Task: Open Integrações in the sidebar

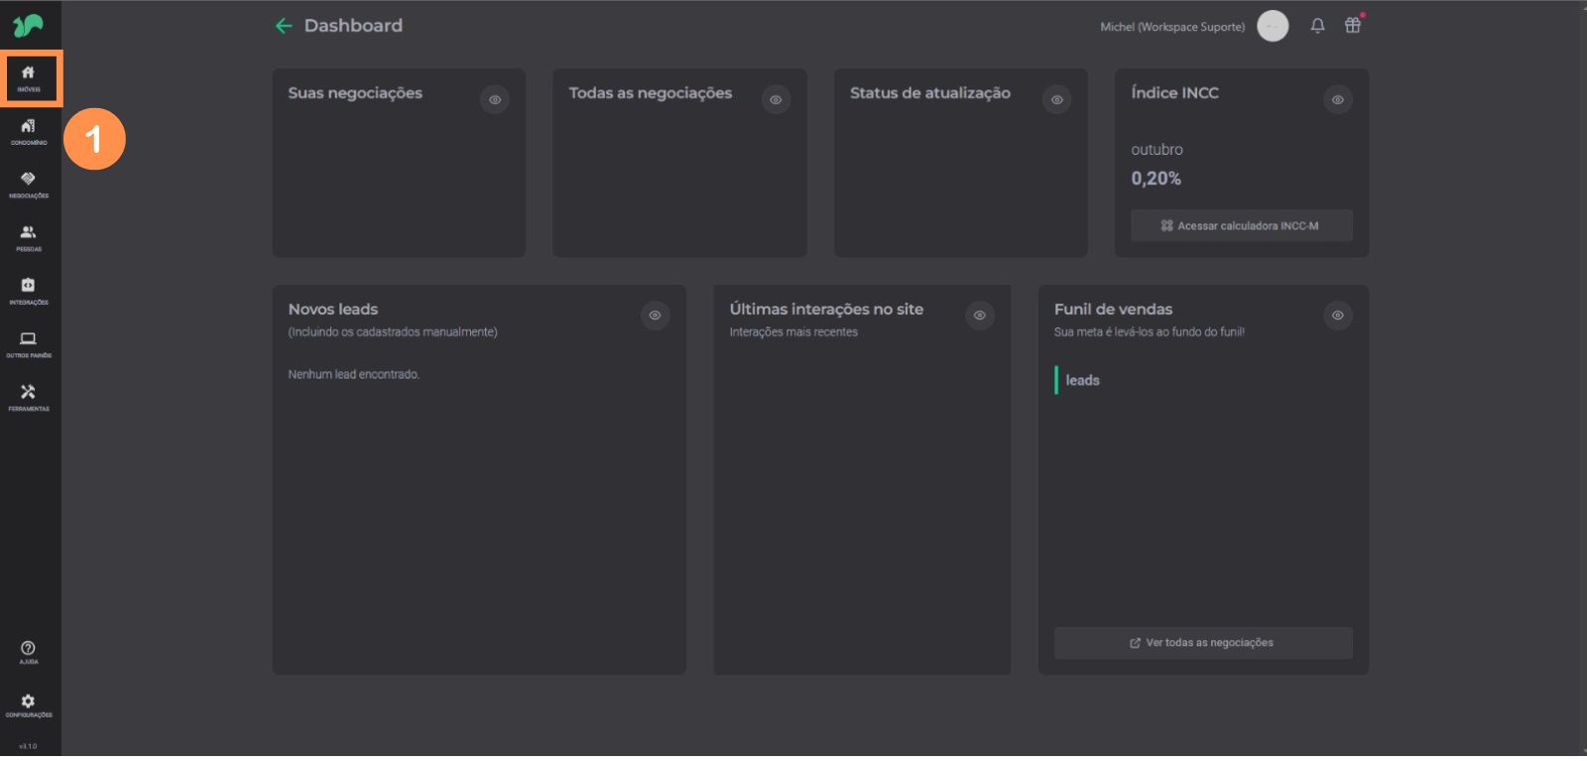Action: coord(29,291)
